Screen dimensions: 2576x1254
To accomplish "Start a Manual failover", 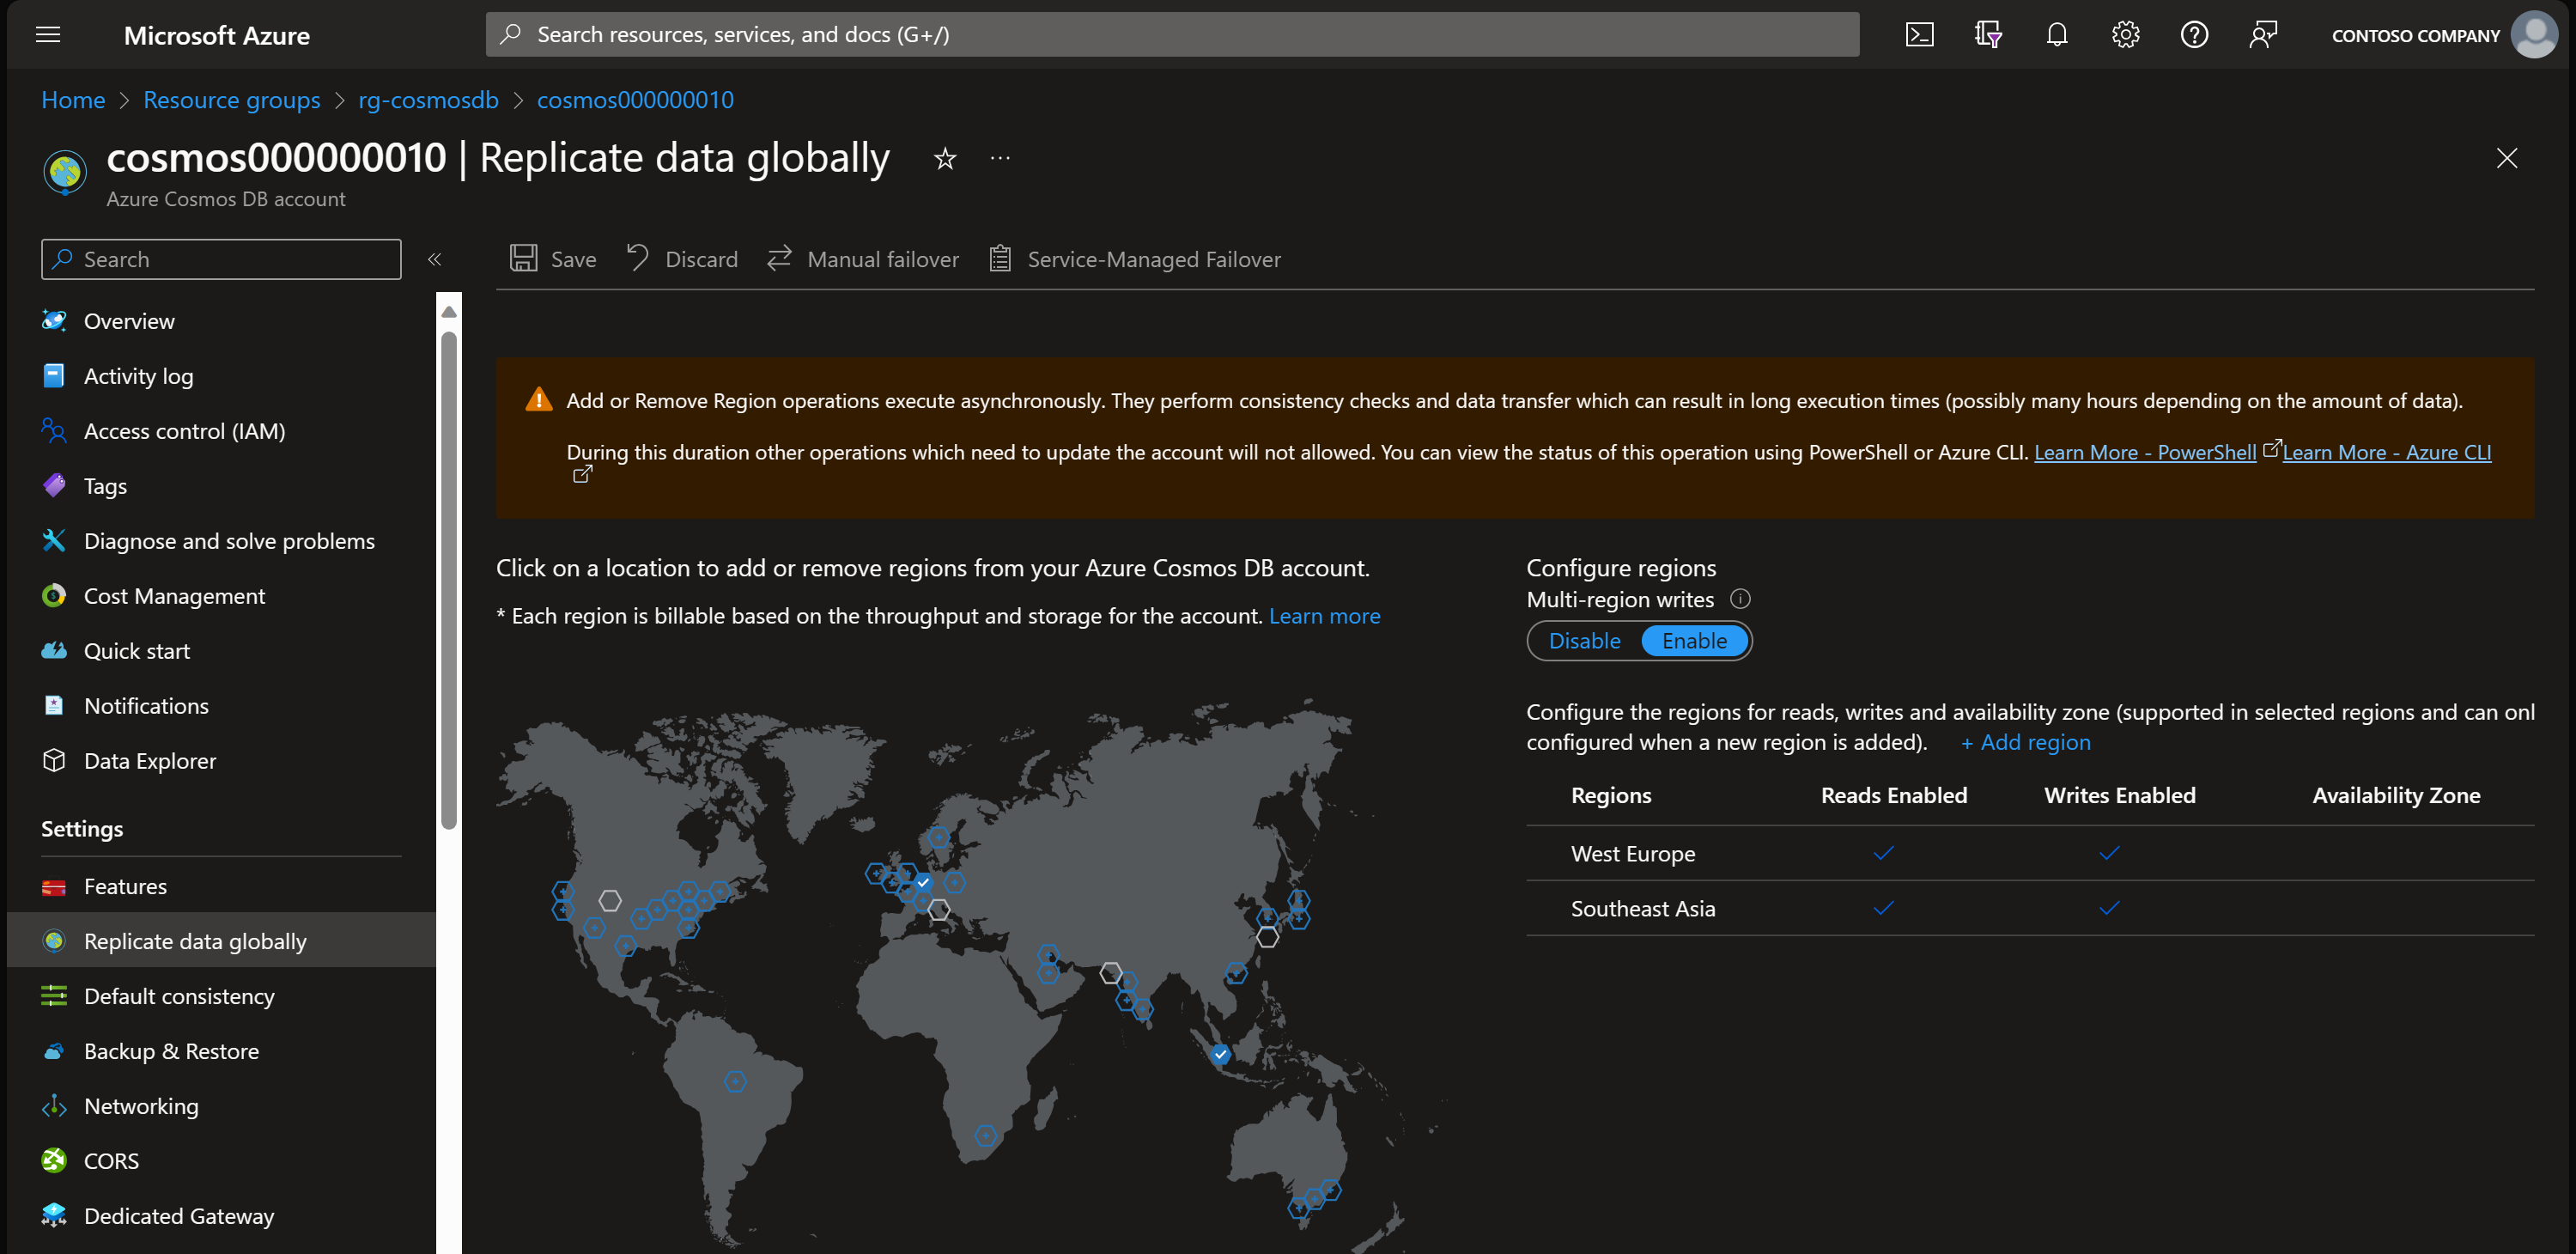I will 863,259.
